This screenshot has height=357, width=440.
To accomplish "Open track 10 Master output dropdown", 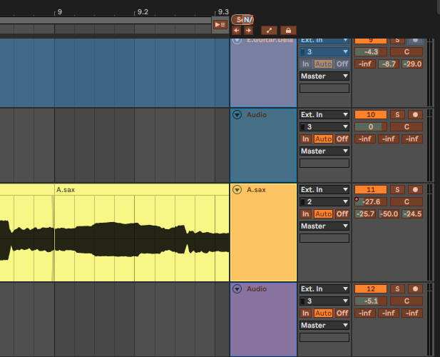I will 324,151.
